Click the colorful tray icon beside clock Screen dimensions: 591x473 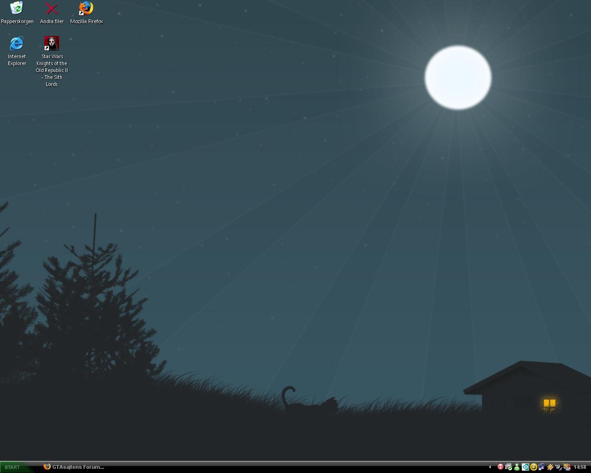click(x=567, y=467)
